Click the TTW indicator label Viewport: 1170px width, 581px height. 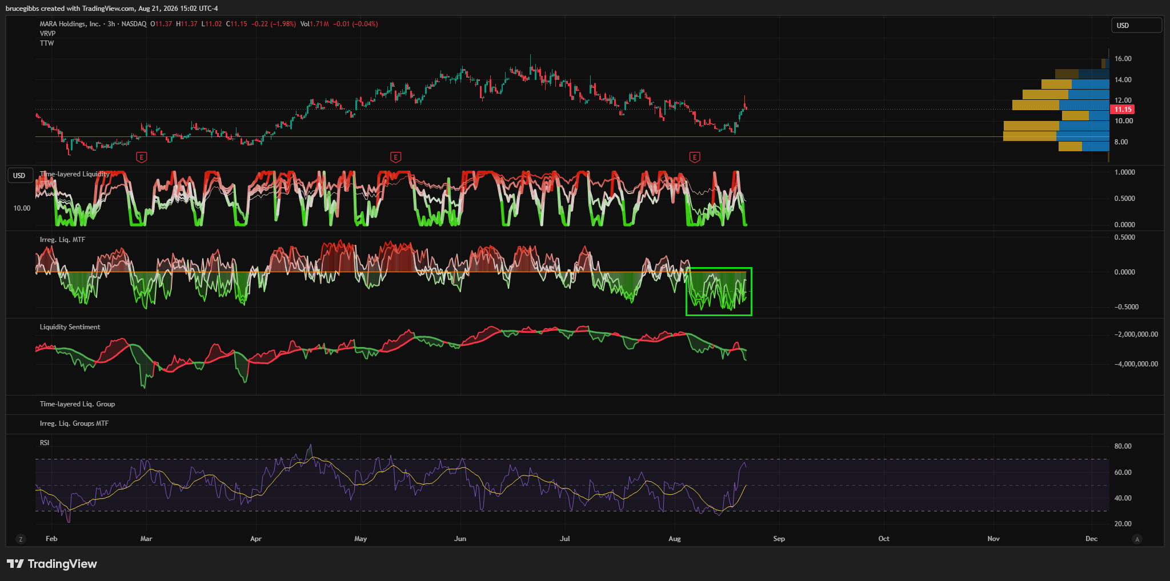47,43
